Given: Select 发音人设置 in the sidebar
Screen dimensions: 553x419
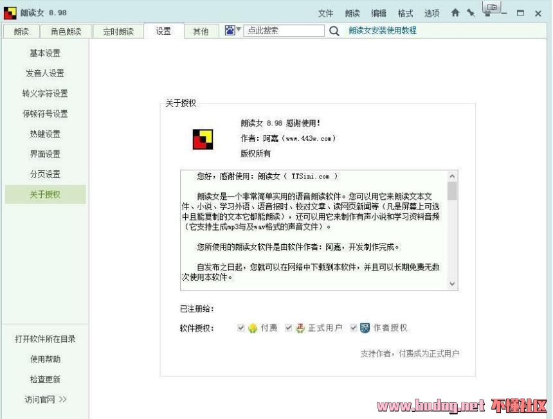Looking at the screenshot, I should point(45,73).
